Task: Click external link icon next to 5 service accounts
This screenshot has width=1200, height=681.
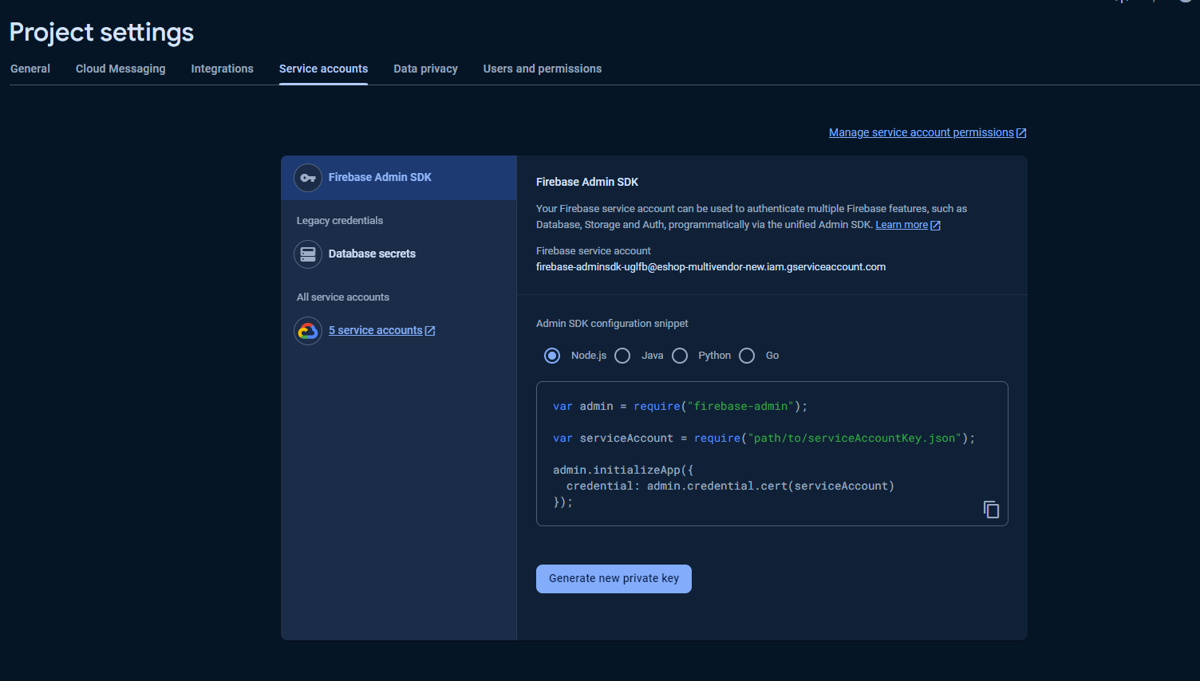Action: pyautogui.click(x=430, y=329)
